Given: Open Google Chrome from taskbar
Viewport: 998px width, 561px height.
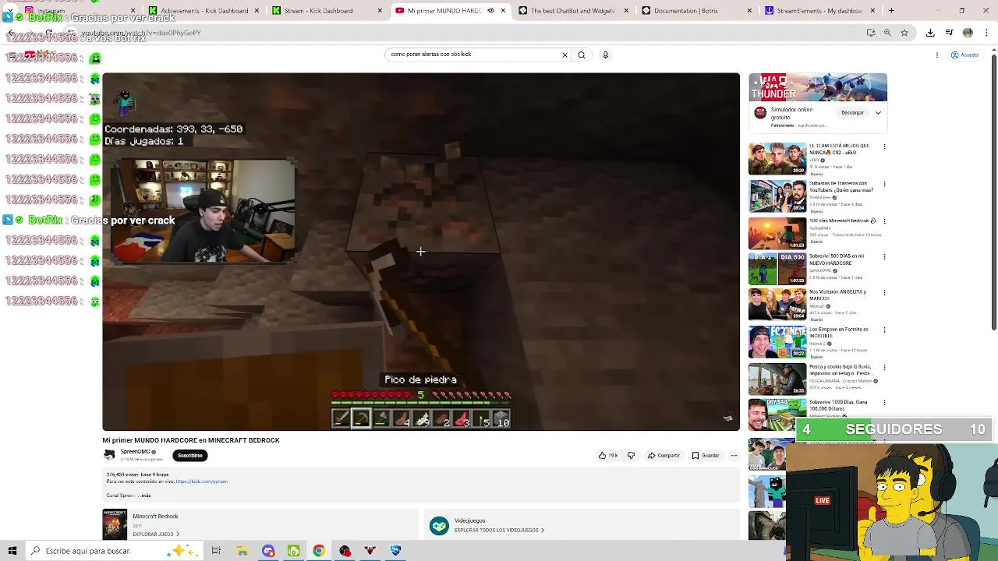Looking at the screenshot, I should [x=319, y=551].
